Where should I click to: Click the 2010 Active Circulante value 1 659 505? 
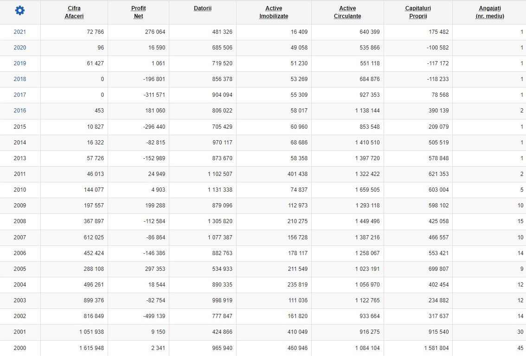[367, 190]
